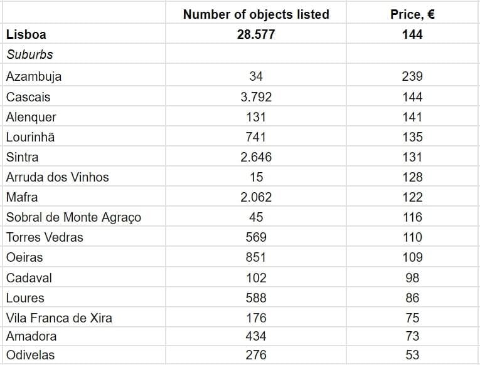
Task: Select the Arruda dos Vinhos cell
Action: [x=57, y=177]
